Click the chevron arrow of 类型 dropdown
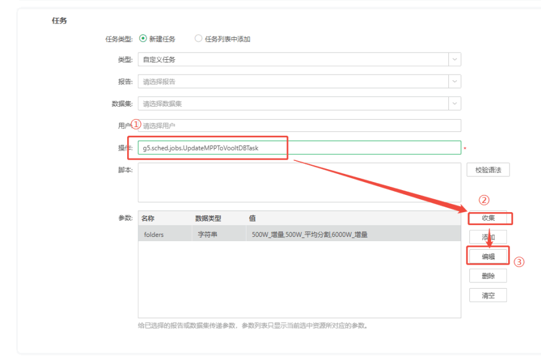541x359 pixels. click(x=455, y=60)
